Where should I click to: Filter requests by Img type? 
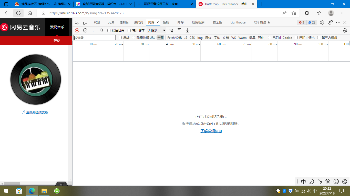(200, 38)
